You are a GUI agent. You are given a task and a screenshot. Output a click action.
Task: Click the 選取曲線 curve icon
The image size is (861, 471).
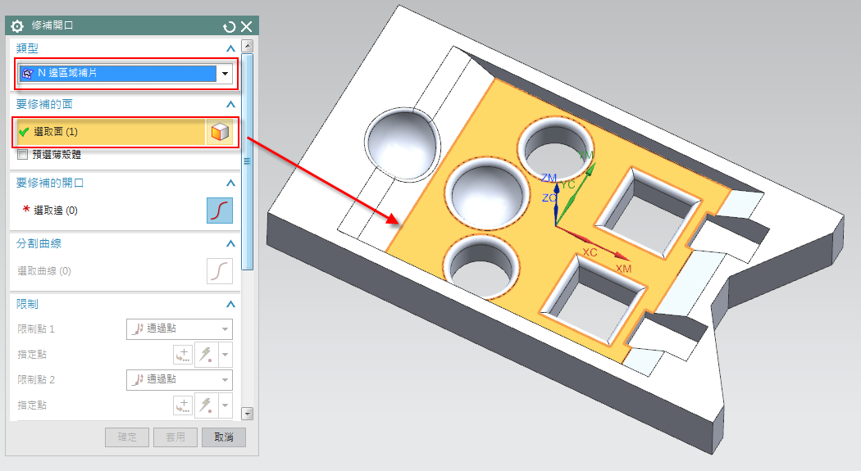click(x=220, y=271)
